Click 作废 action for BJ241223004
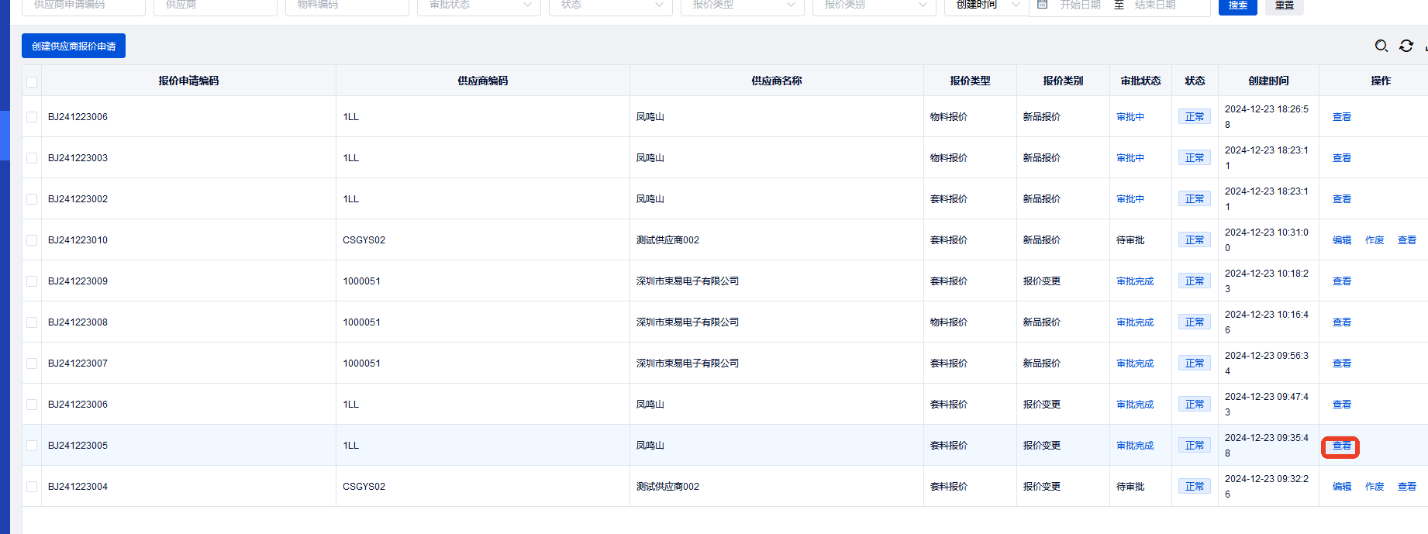 click(1374, 487)
